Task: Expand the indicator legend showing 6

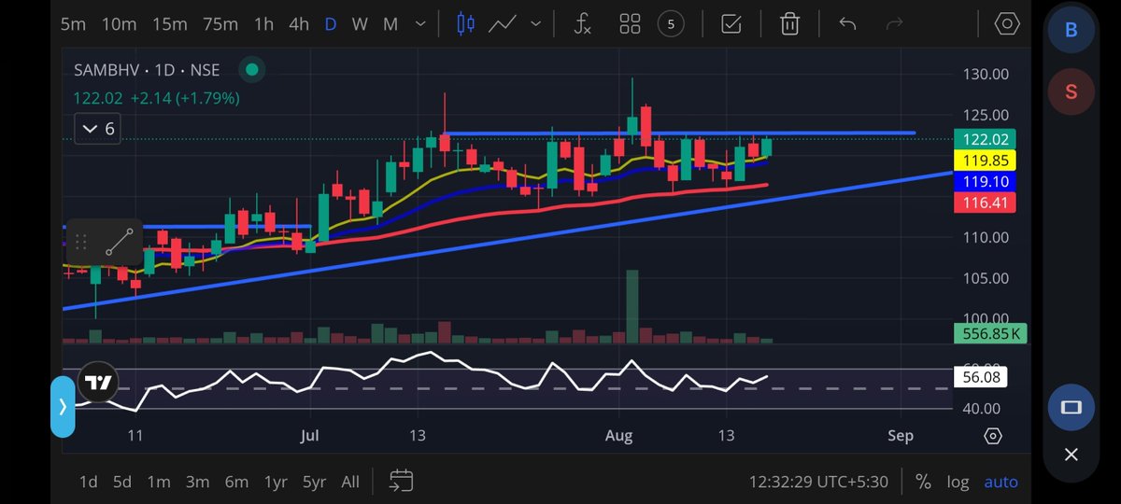Action: pos(99,129)
